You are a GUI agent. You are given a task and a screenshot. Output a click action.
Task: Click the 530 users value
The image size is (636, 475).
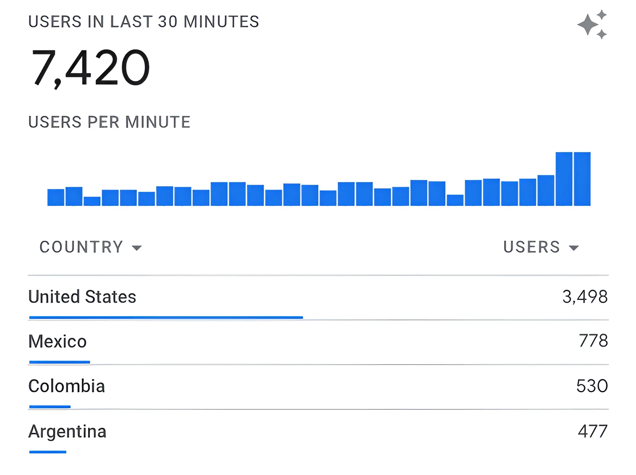(592, 386)
